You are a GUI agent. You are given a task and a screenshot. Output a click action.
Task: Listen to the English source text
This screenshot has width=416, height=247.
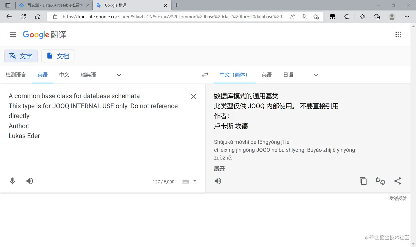coord(30,181)
